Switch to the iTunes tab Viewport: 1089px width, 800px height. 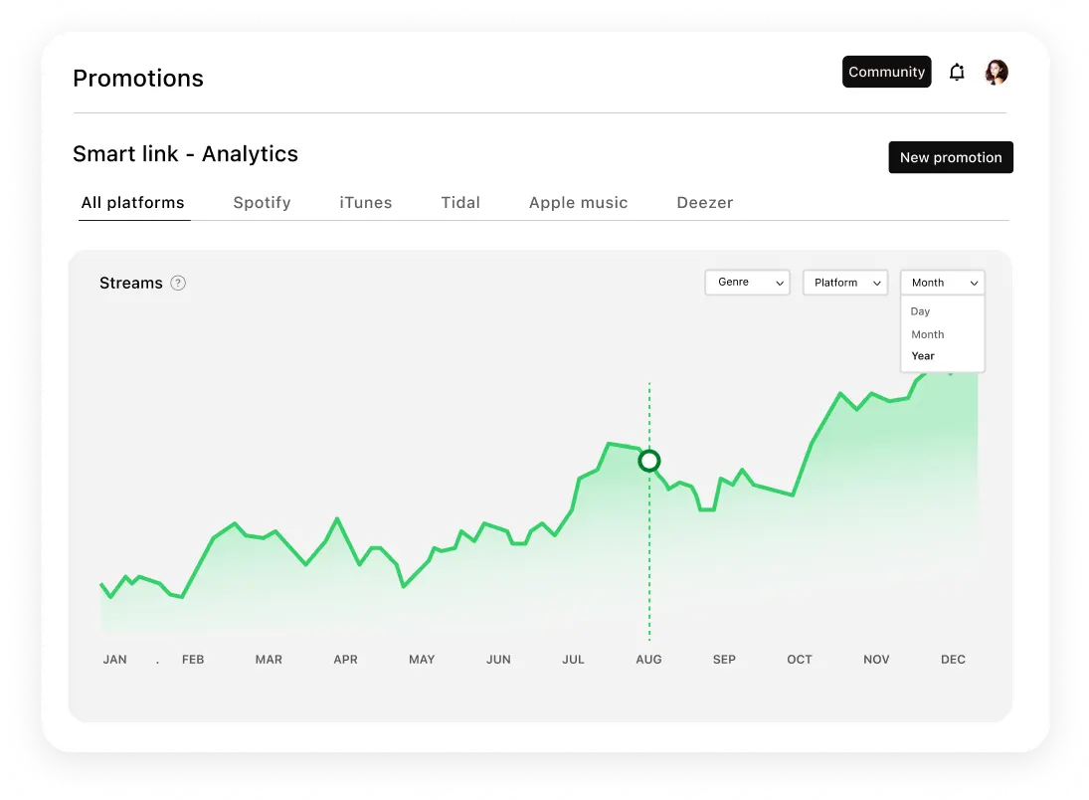click(366, 202)
